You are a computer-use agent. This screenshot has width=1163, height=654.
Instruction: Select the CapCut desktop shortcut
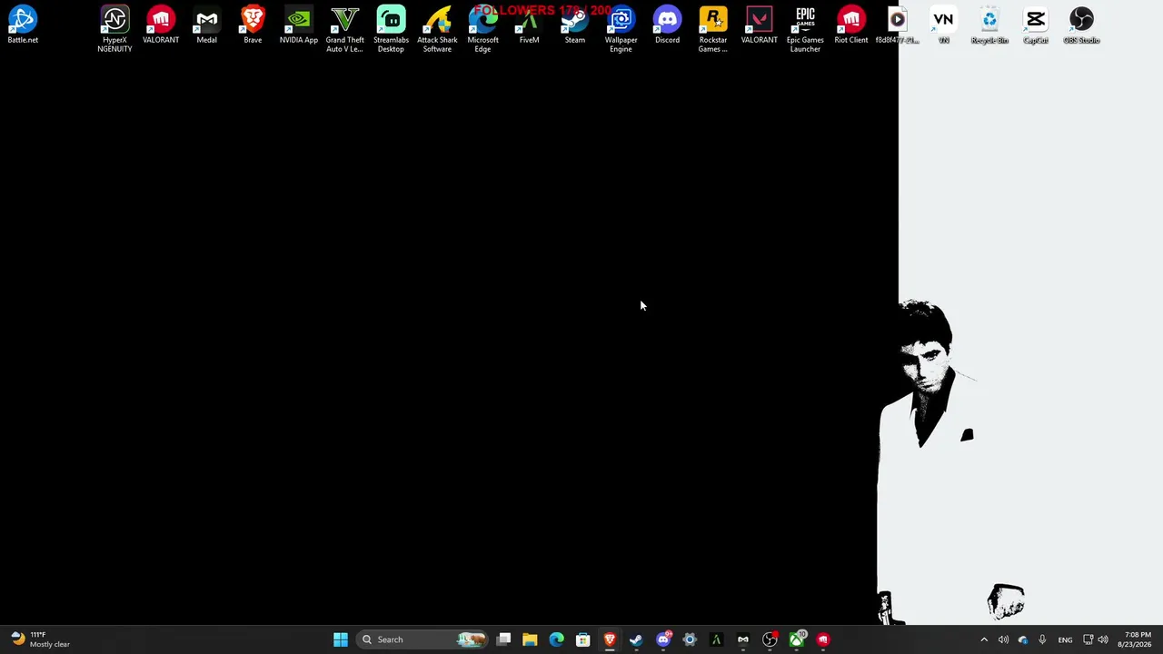click(x=1036, y=25)
